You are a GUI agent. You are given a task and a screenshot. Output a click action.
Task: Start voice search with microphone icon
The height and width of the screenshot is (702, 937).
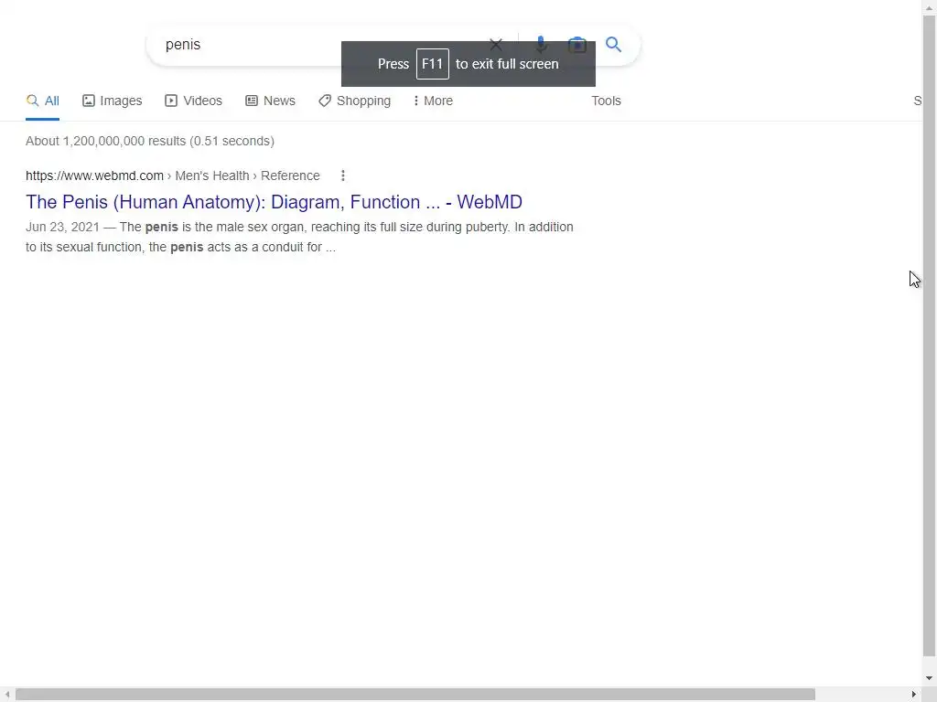[541, 44]
